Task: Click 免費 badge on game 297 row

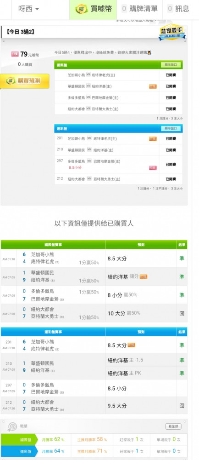Action: tap(153, 168)
